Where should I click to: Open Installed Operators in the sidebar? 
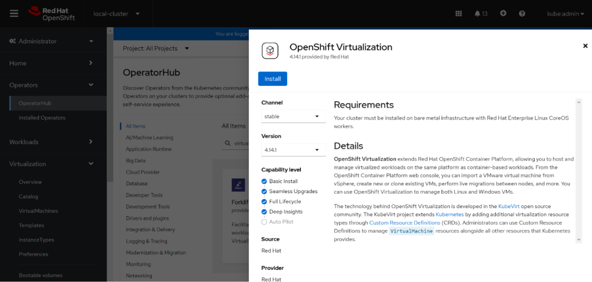42,118
